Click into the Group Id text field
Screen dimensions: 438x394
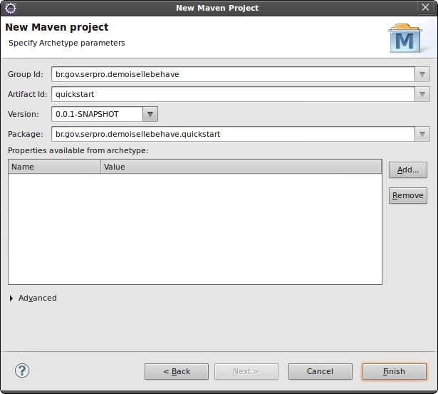click(233, 74)
